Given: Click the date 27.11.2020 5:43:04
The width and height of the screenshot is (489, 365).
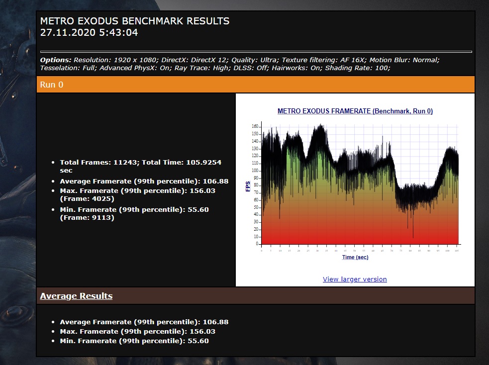Looking at the screenshot, I should [89, 32].
